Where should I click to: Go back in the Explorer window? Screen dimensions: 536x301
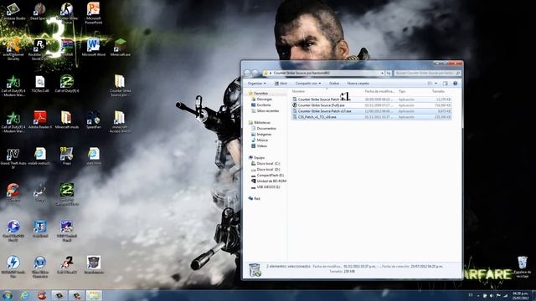(x=248, y=73)
